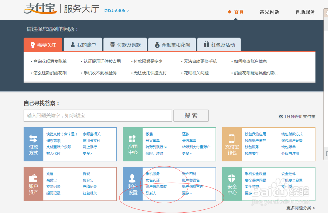Open 常见问题 in top navigation
The image size is (328, 213).
[269, 12]
